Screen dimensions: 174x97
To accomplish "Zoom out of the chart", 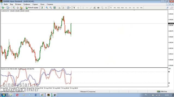I will coord(51,8).
